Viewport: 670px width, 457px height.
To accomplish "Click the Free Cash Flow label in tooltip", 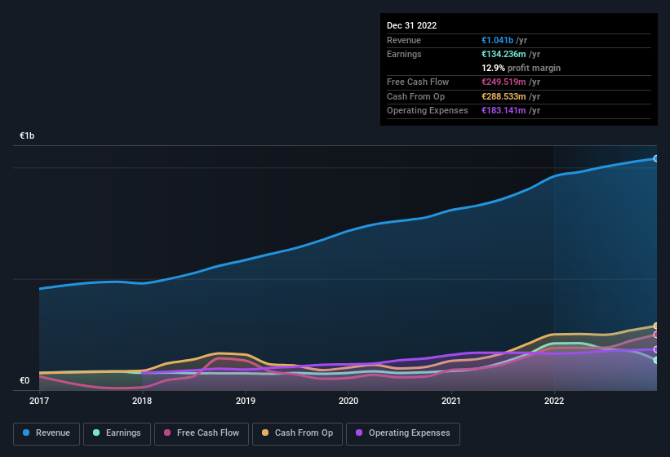I will coord(418,82).
